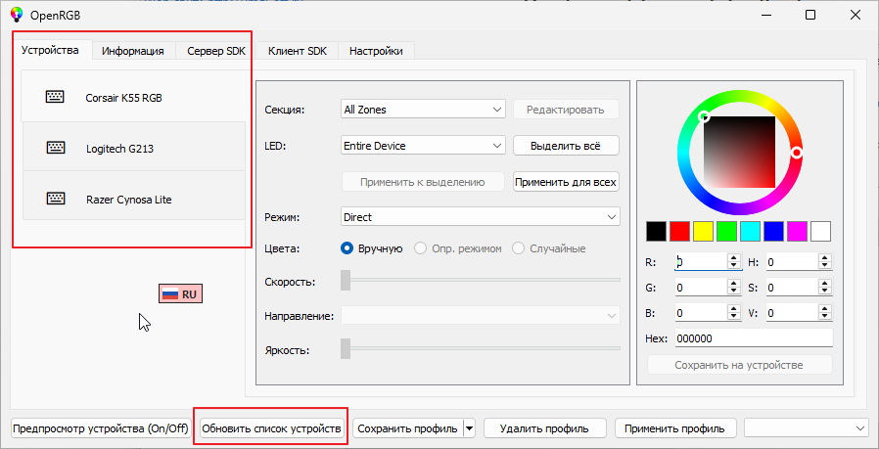Screen dimensions: 879x449
Task: Click inside the color wheel saturation square
Action: (x=739, y=152)
